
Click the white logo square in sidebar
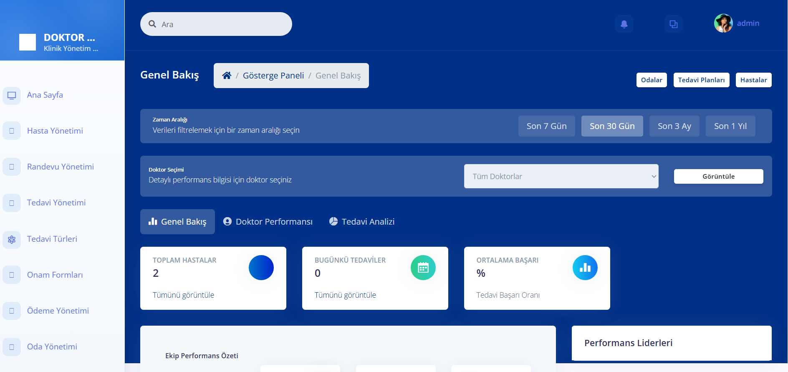28,42
